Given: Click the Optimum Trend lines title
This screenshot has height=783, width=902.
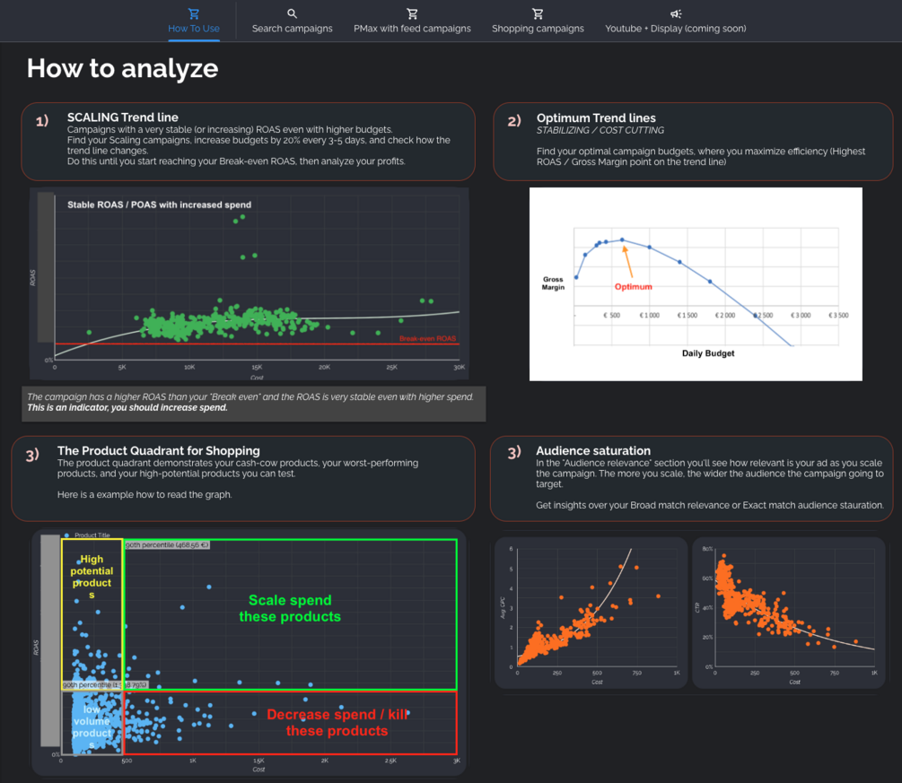Looking at the screenshot, I should click(596, 117).
